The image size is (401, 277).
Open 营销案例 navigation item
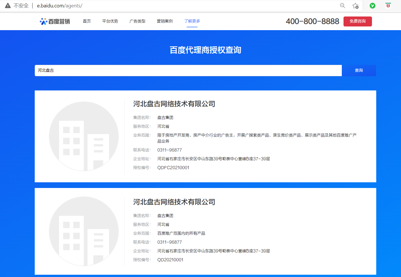coord(165,21)
